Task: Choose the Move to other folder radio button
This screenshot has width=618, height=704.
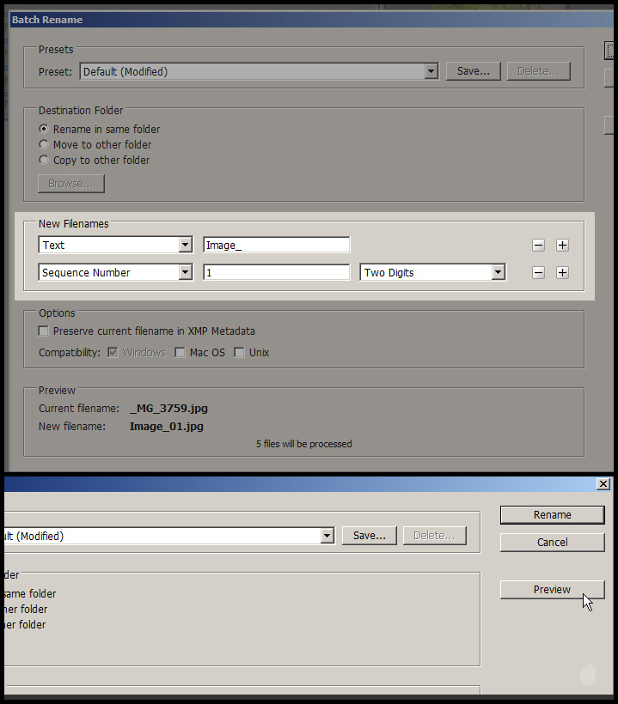Action: (44, 145)
